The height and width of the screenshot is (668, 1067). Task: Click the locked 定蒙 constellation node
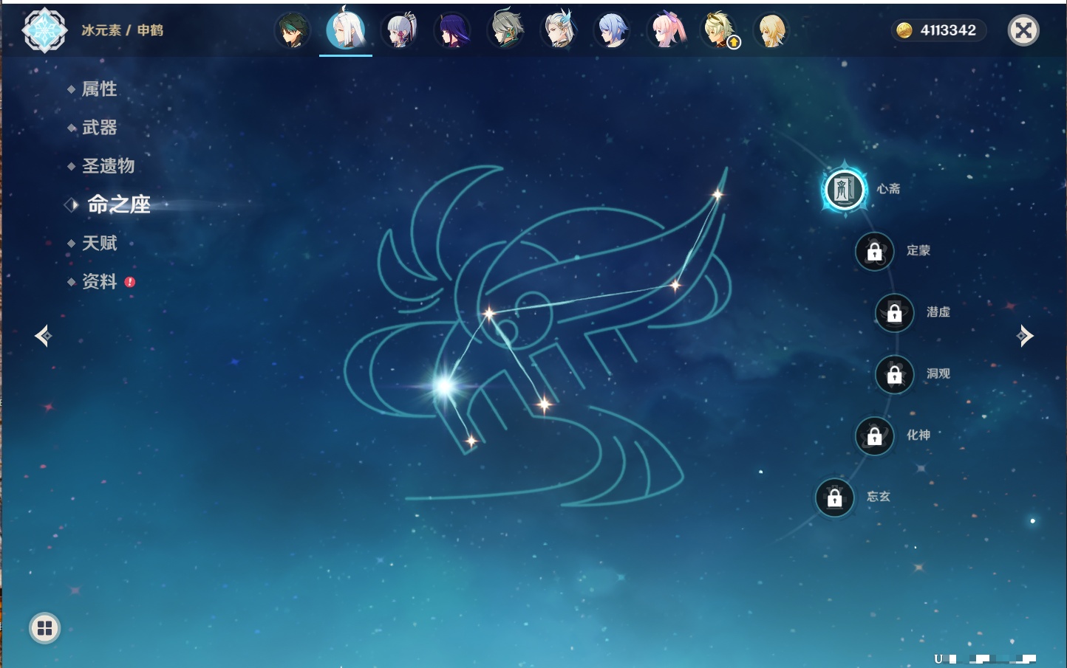[x=874, y=252]
